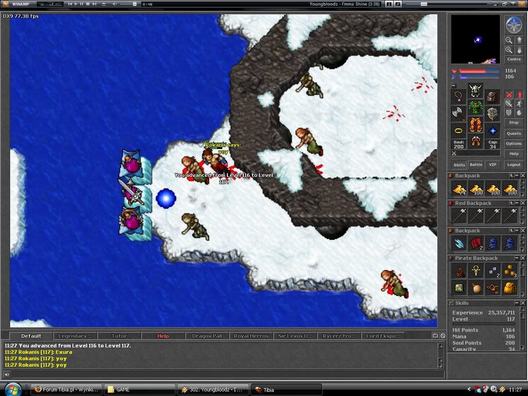Pause playback in Winamp
The width and height of the screenshot is (528, 396).
tap(81, 4)
